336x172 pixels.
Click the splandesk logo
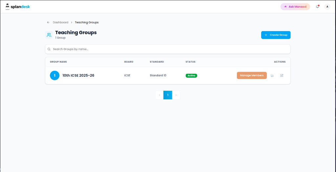tap(18, 7)
